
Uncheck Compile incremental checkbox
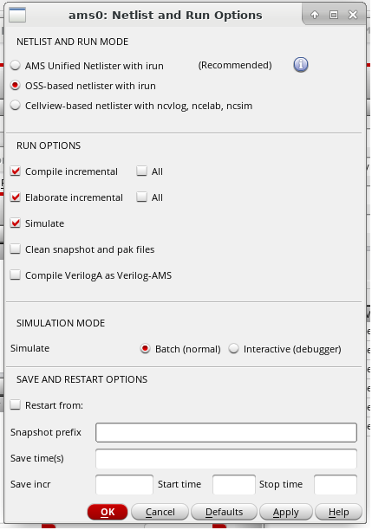coord(16,171)
